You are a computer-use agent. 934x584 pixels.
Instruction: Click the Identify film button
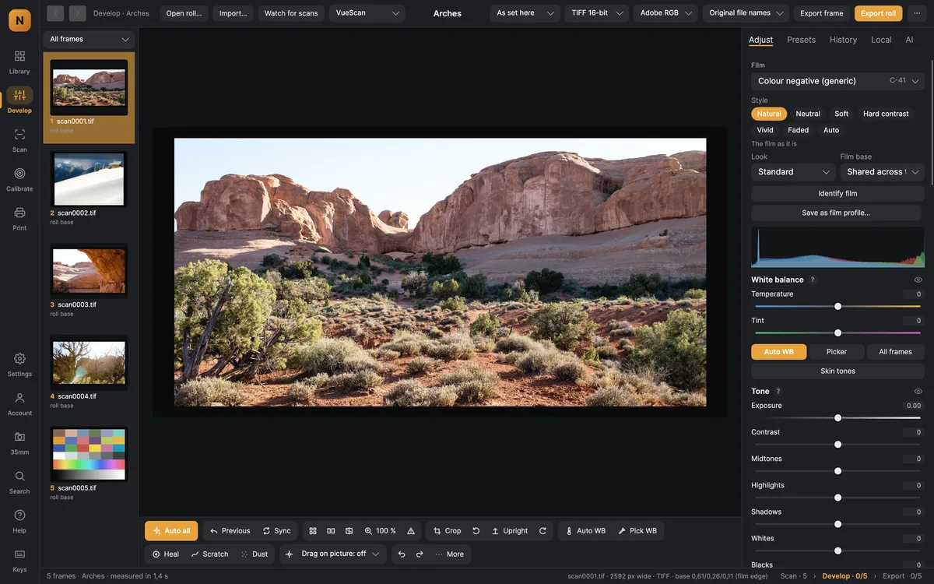point(837,194)
